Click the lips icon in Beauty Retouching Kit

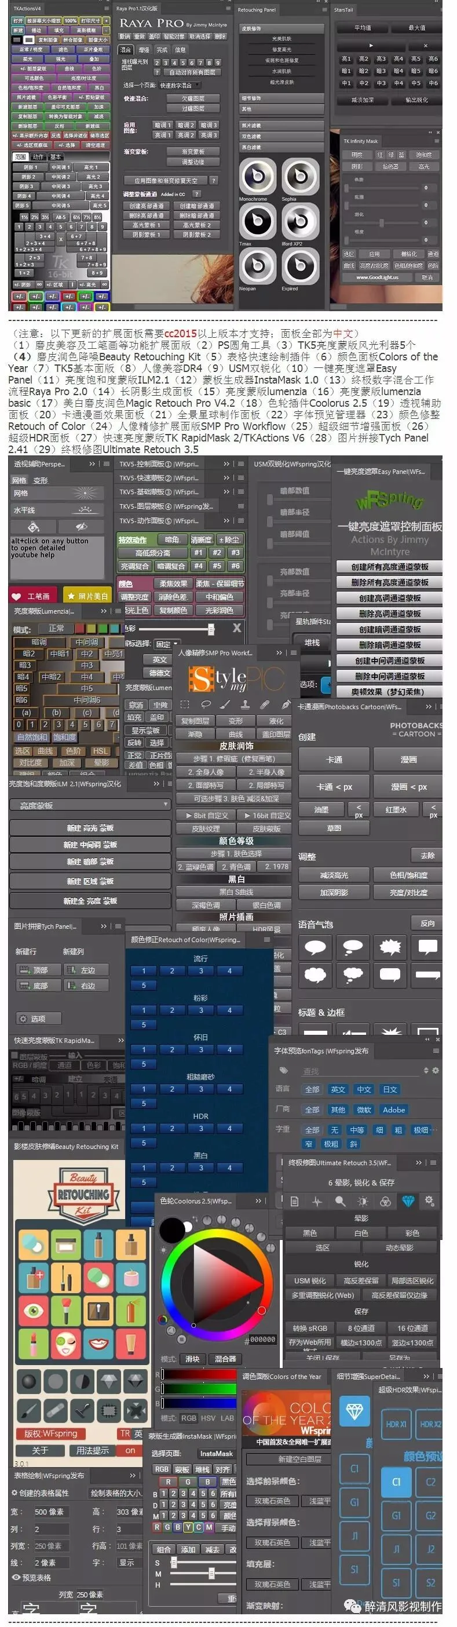98,1344
